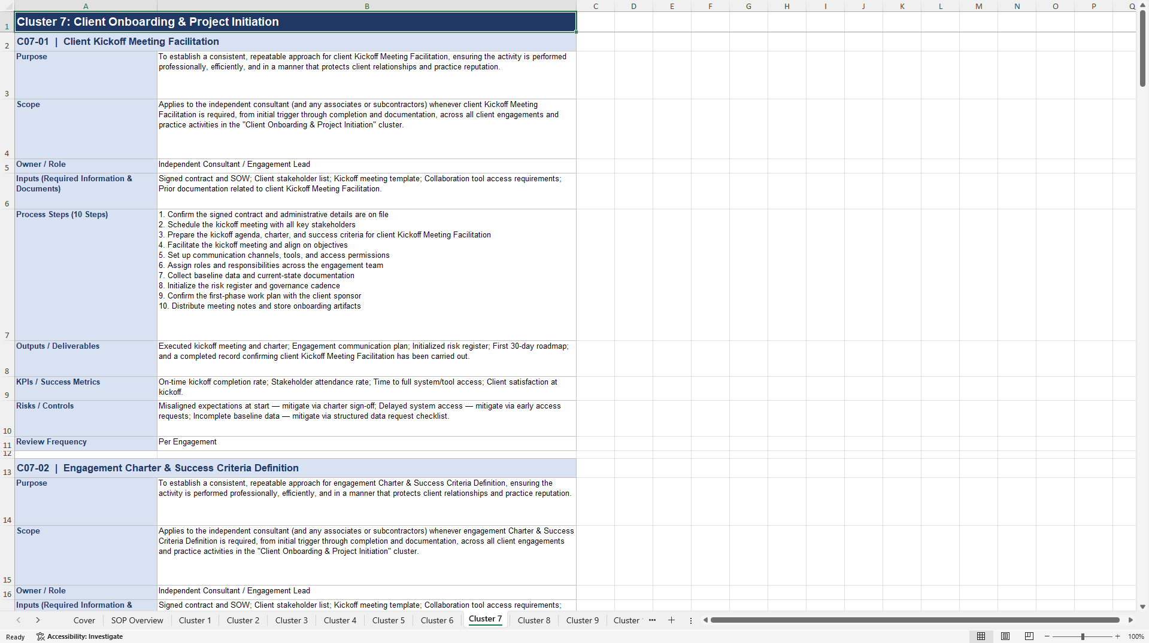Select Independent Consultant cell in row 5

(x=366, y=166)
